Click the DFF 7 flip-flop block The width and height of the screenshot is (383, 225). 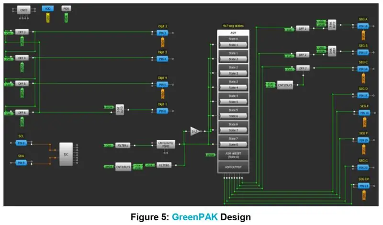303,68
